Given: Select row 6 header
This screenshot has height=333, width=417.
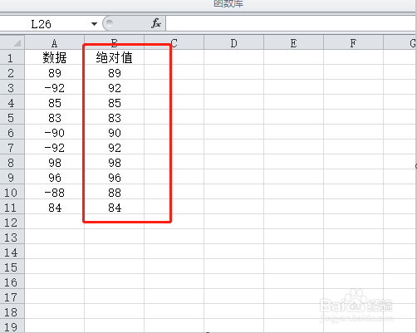Looking at the screenshot, I should 12,132.
